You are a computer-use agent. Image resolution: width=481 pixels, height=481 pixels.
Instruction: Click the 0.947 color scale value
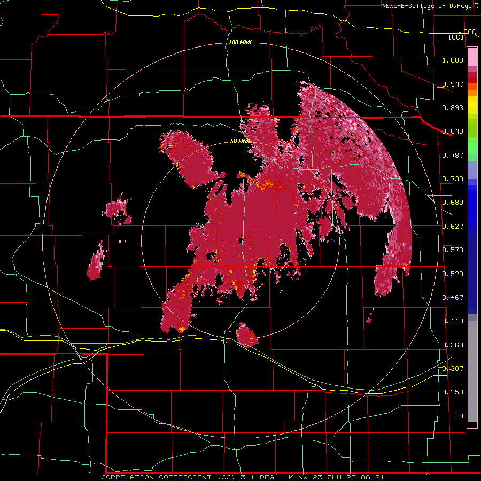pyautogui.click(x=453, y=84)
